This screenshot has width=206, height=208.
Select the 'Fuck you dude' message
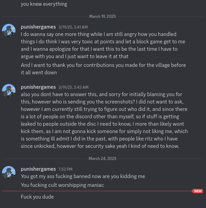(x=37, y=197)
